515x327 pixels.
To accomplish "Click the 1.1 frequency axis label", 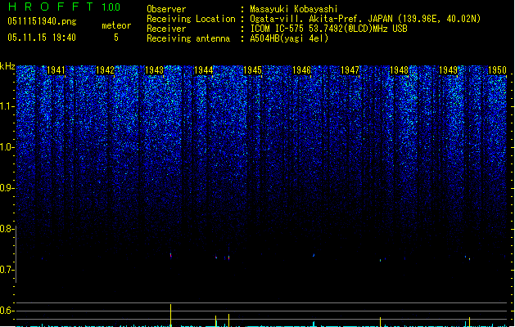I will pos(7,106).
